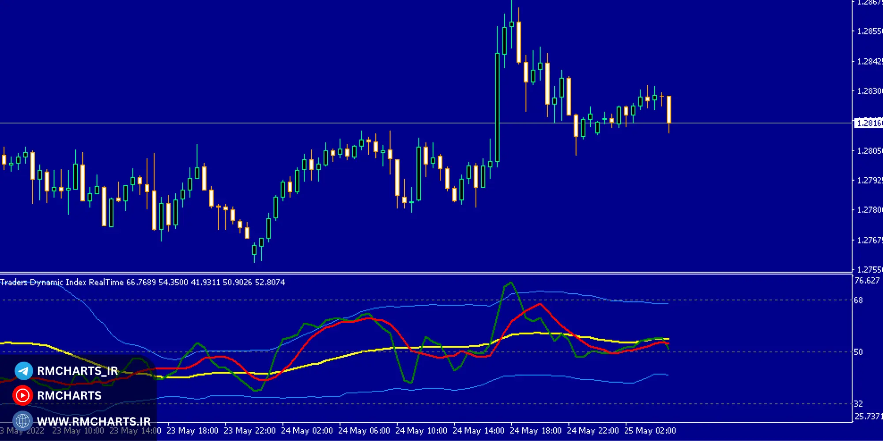This screenshot has height=441, width=883.
Task: Select the tall green breakout candlestick
Action: 498,107
